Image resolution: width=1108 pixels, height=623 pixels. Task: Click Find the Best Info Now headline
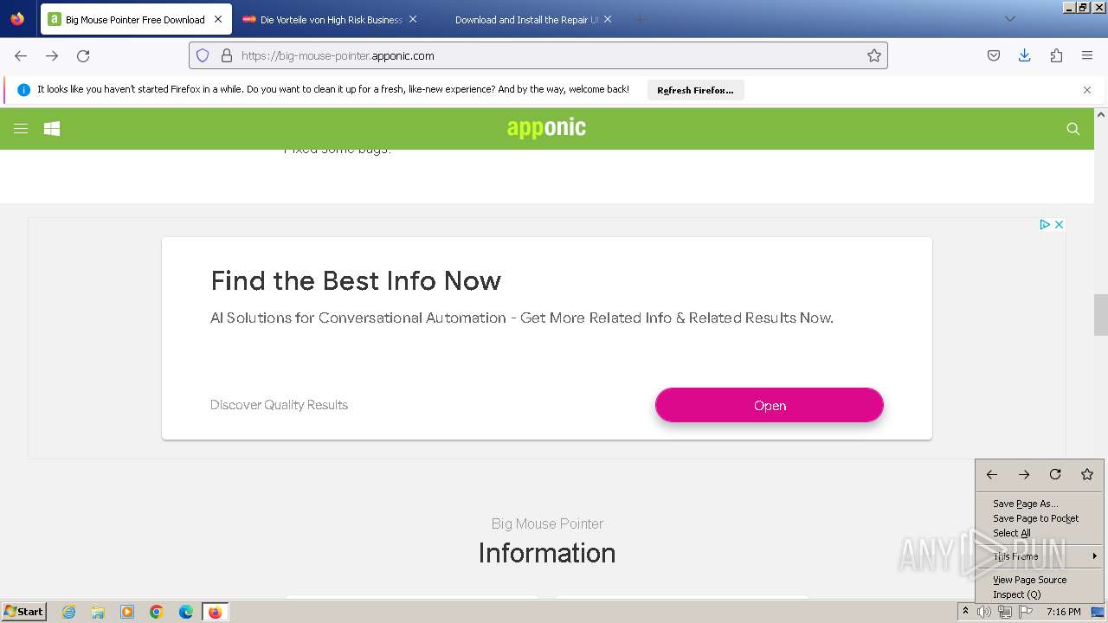356,280
